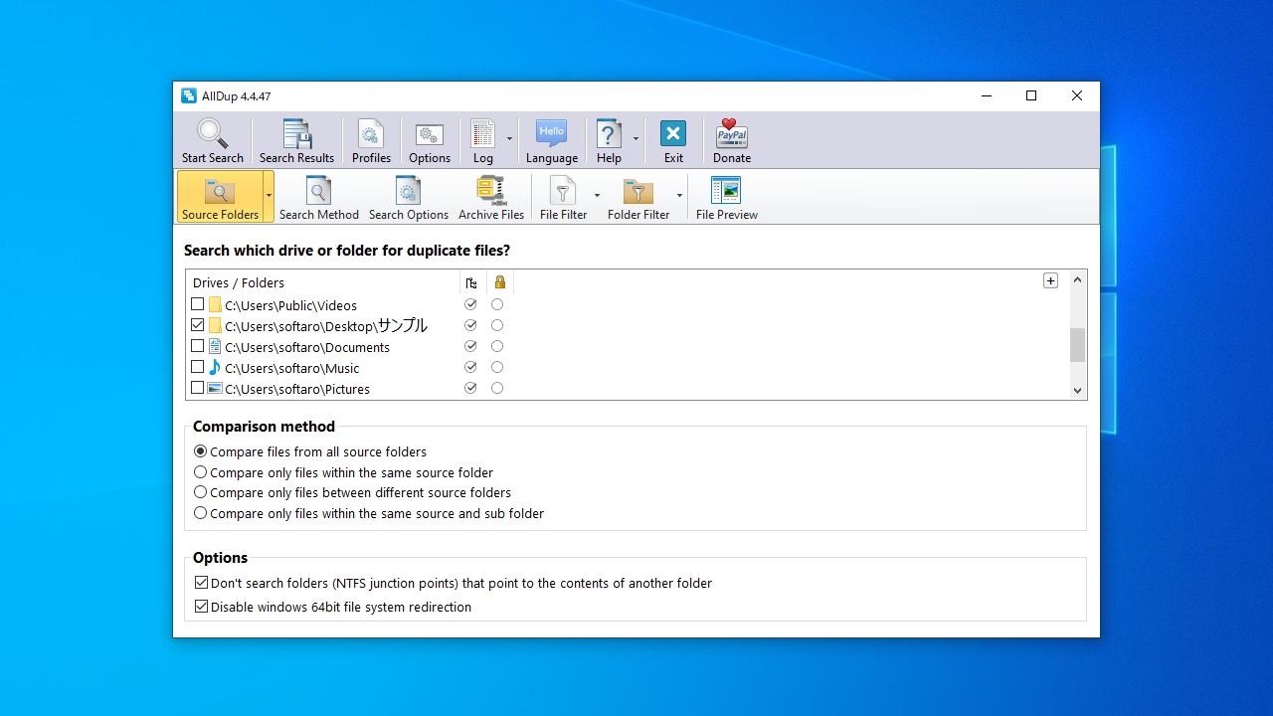Viewport: 1273px width, 716px height.
Task: Select Compare within same source and sub folder
Action: pos(200,513)
